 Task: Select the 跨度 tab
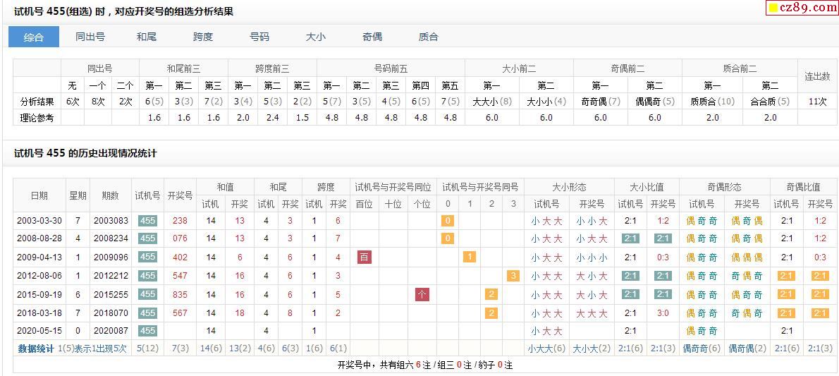[x=203, y=37]
